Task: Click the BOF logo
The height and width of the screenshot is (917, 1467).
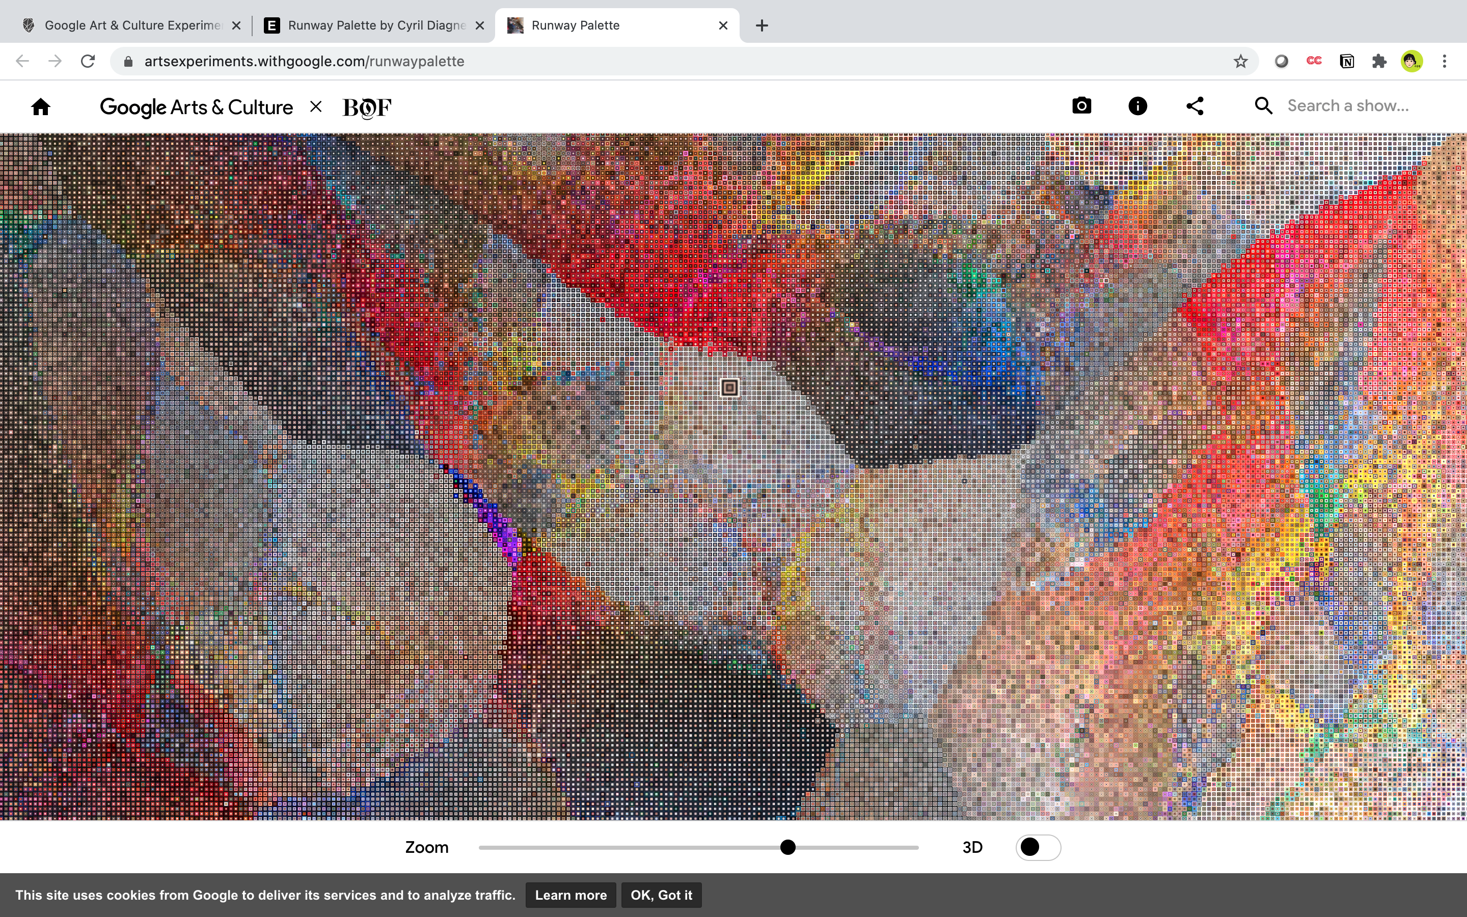Action: [367, 107]
